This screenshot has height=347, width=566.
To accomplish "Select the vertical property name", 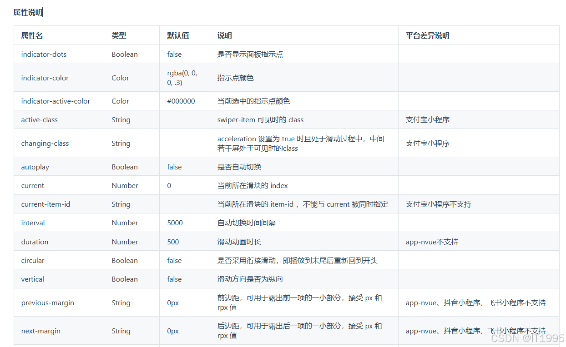I will click(x=32, y=279).
